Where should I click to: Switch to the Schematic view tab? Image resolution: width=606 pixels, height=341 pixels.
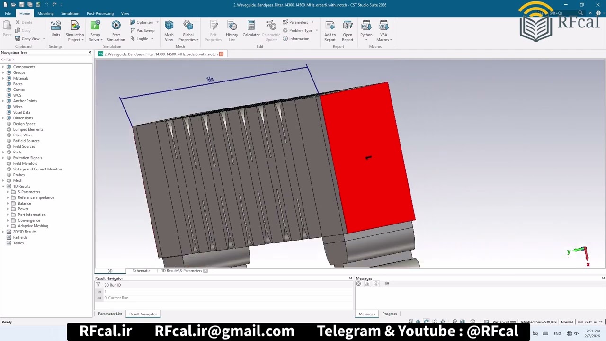(x=141, y=271)
